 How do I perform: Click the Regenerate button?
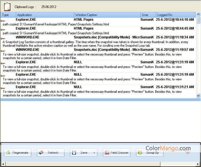pos(17,152)
